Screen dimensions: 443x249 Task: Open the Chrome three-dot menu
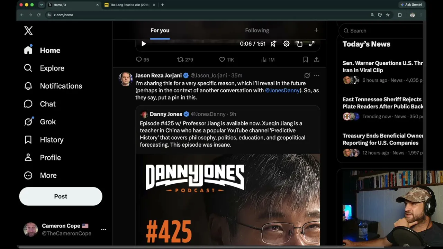pyautogui.click(x=421, y=15)
